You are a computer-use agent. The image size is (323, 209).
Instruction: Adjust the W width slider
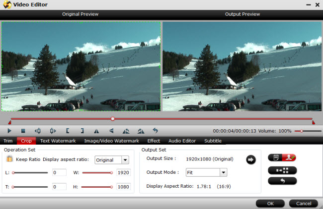point(97,173)
